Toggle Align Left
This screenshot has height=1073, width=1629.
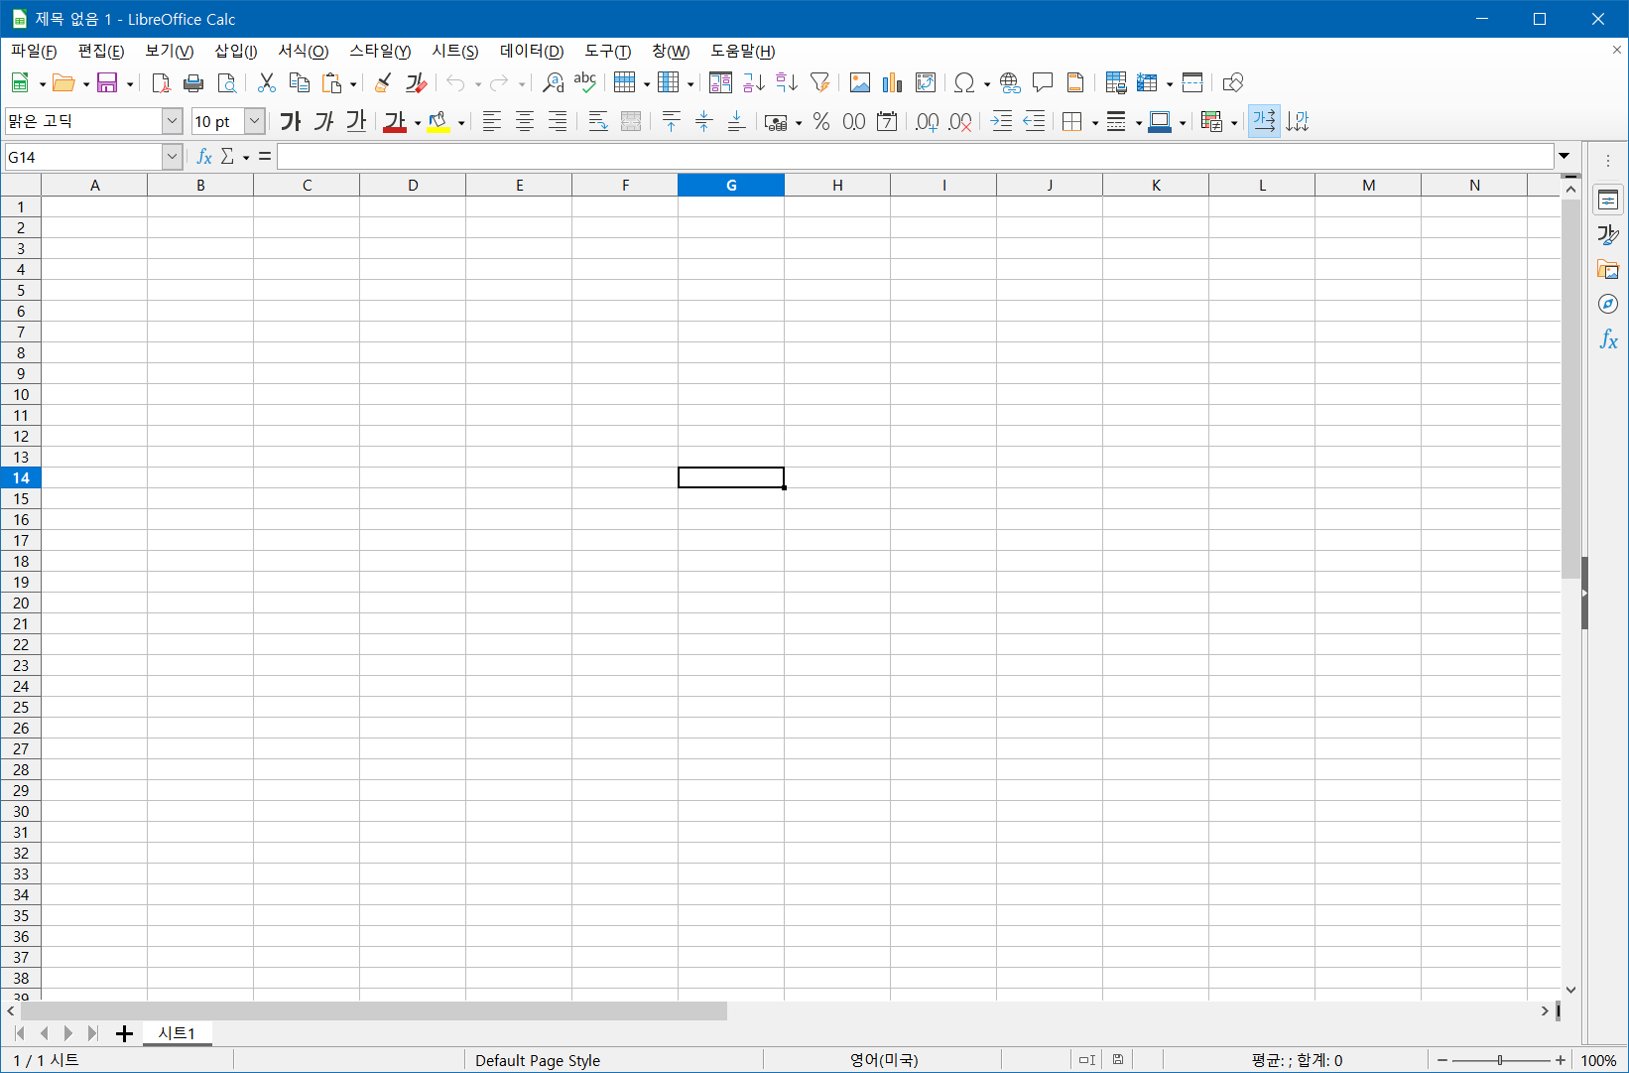click(492, 121)
